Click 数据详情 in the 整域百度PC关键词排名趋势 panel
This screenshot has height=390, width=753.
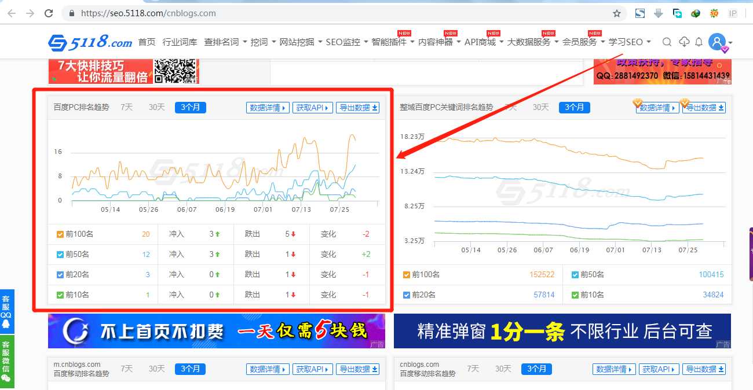(657, 108)
